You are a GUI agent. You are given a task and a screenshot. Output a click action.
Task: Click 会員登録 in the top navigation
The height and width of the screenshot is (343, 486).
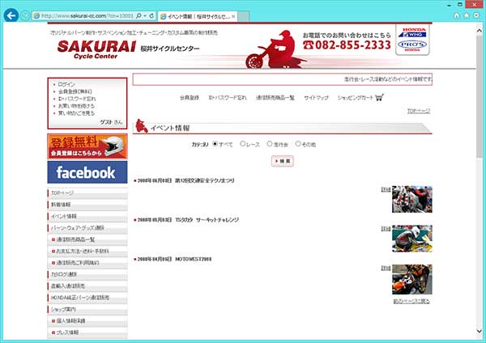pyautogui.click(x=190, y=98)
